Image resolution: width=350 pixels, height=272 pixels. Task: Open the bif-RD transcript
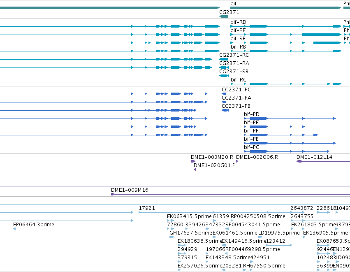pos(238,22)
